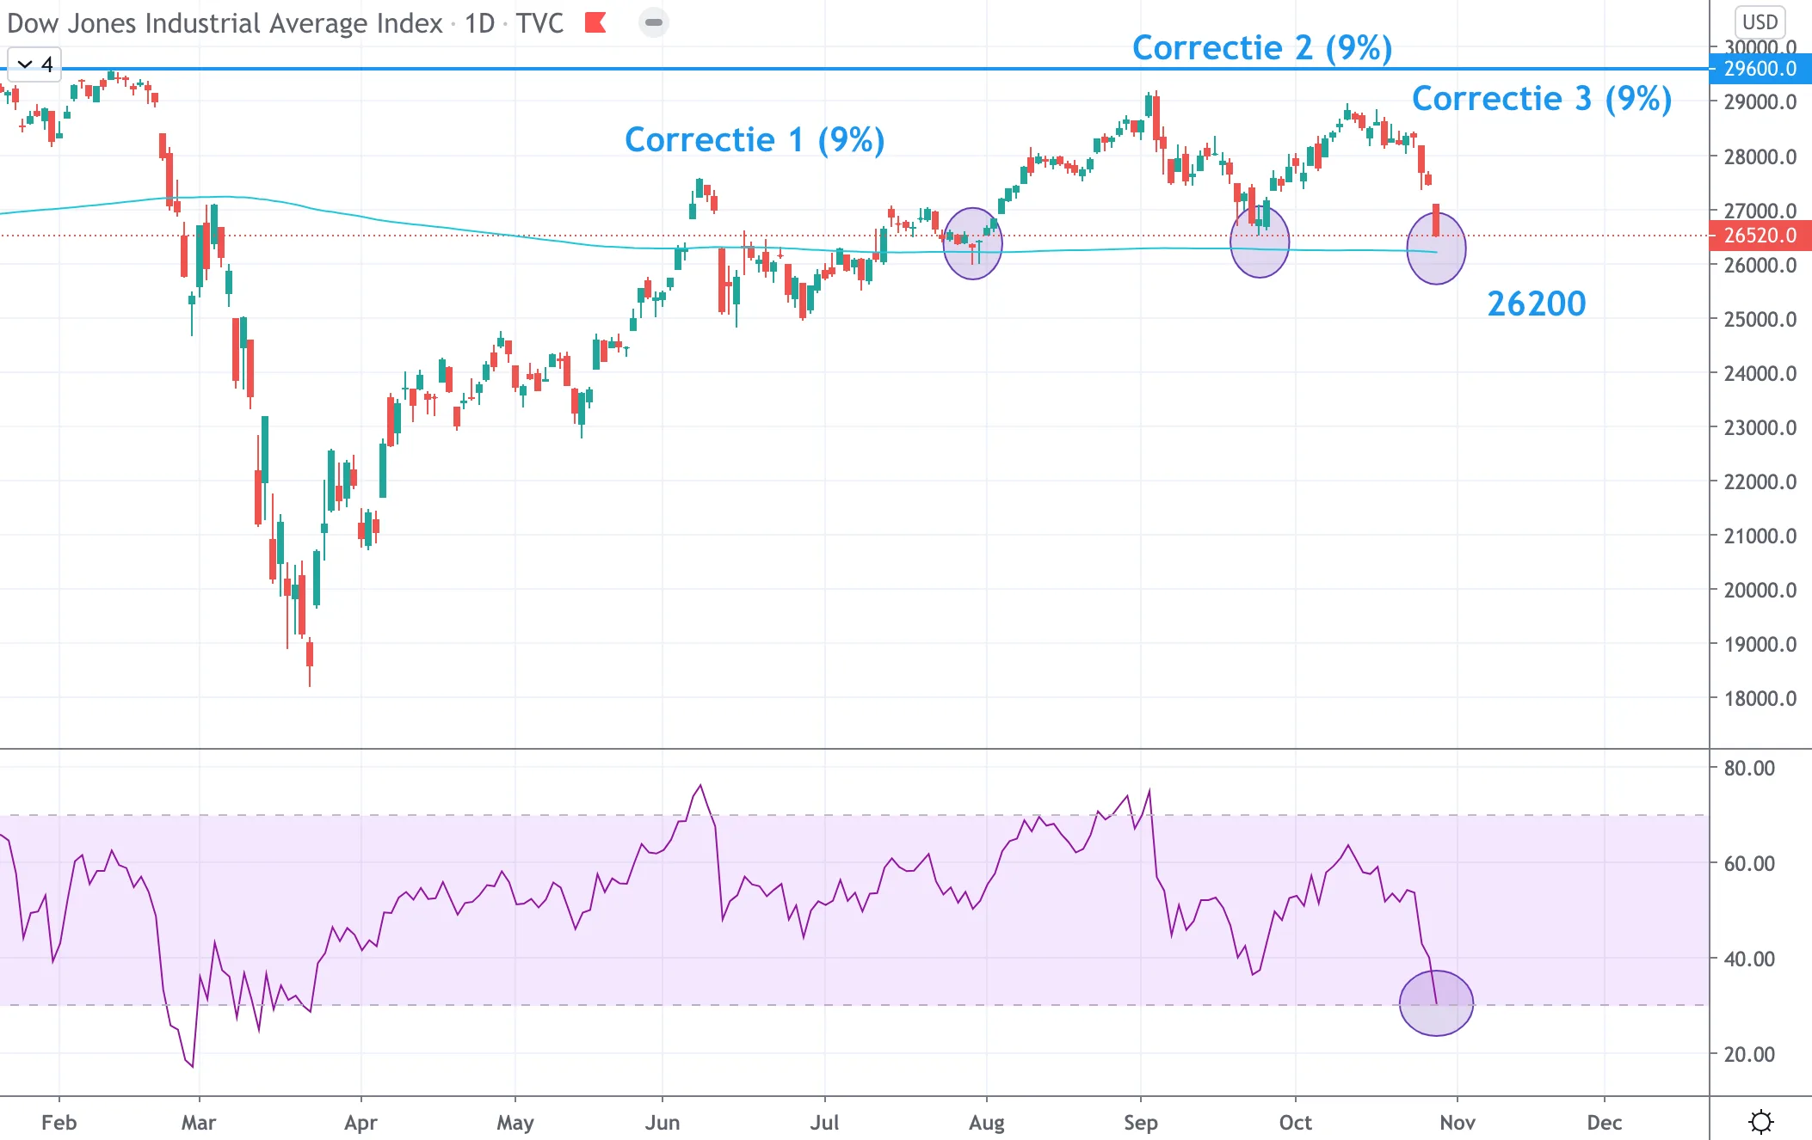This screenshot has width=1812, height=1140.
Task: Select the red 26520.0 current price label
Action: click(1760, 236)
